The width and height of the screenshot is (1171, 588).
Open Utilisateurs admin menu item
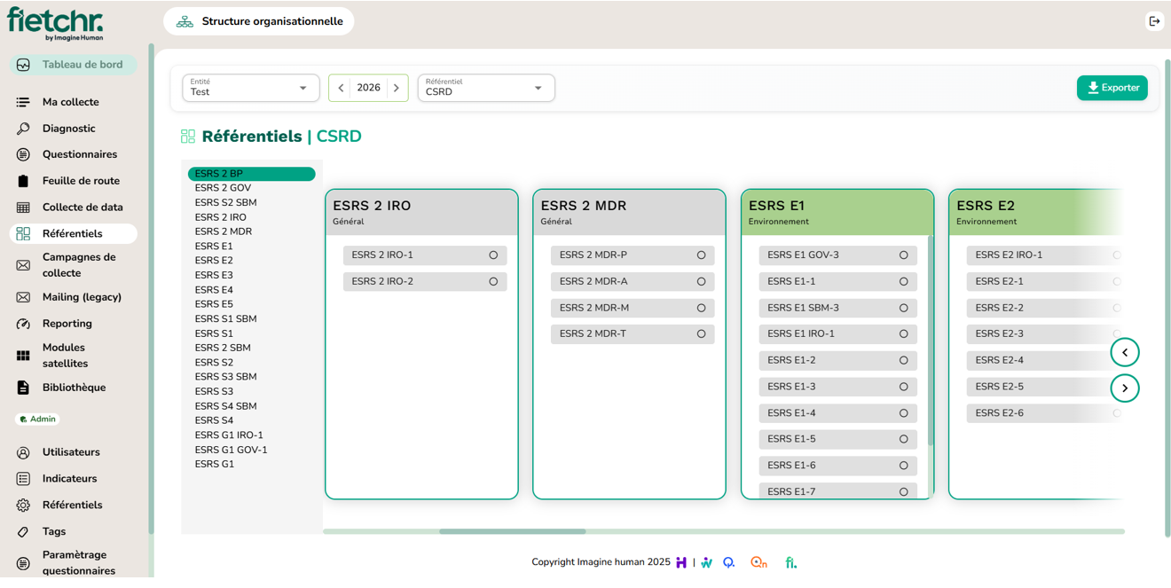[x=71, y=452]
